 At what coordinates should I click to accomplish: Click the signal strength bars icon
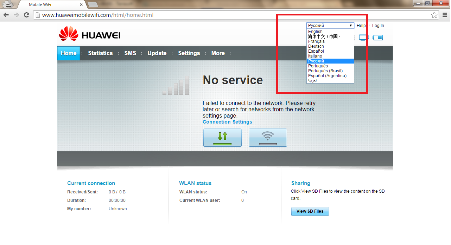[176, 85]
